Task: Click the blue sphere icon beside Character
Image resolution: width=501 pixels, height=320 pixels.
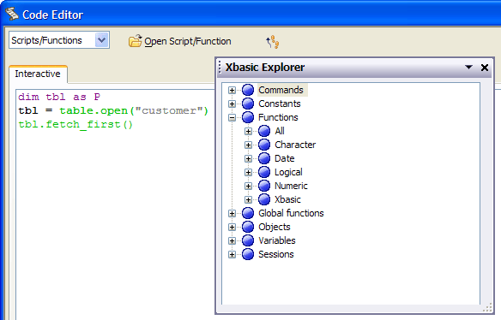Action: [264, 145]
